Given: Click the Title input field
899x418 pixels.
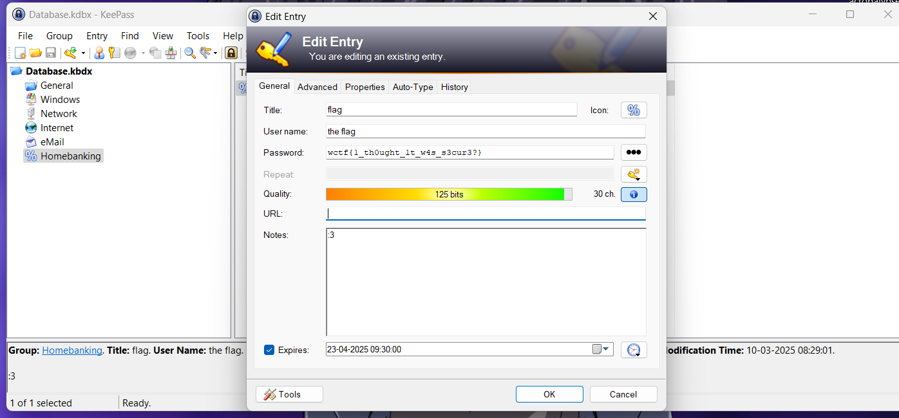Looking at the screenshot, I should (x=451, y=110).
